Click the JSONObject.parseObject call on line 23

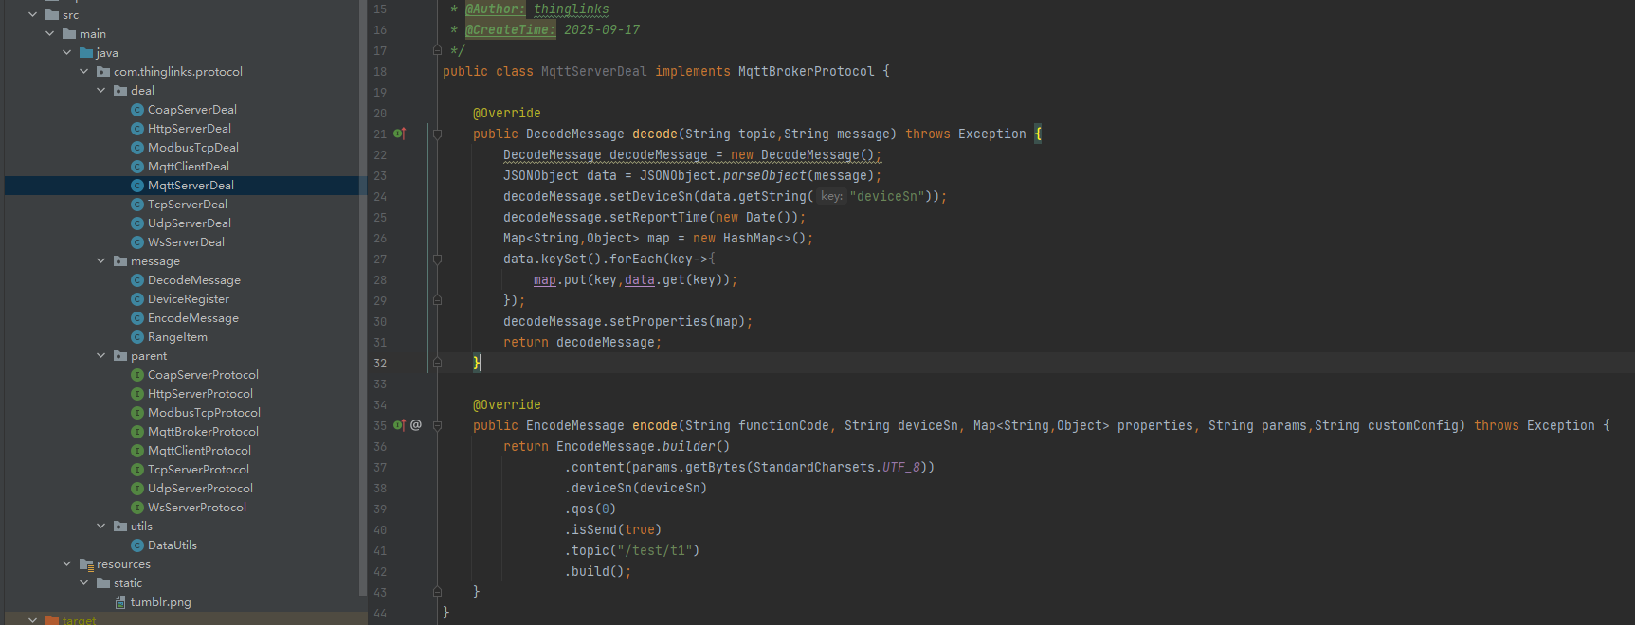click(763, 175)
